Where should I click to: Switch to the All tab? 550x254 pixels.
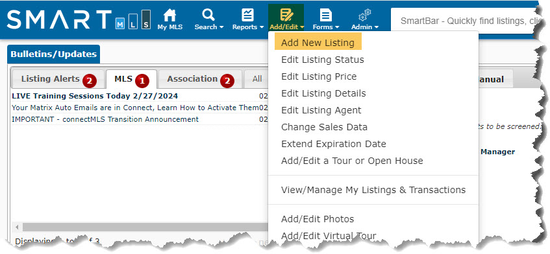click(x=256, y=80)
